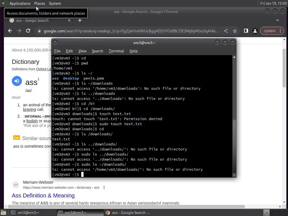Click Chrome's forward arrow button
This screenshot has width=288, height=216.
(x=19, y=31)
